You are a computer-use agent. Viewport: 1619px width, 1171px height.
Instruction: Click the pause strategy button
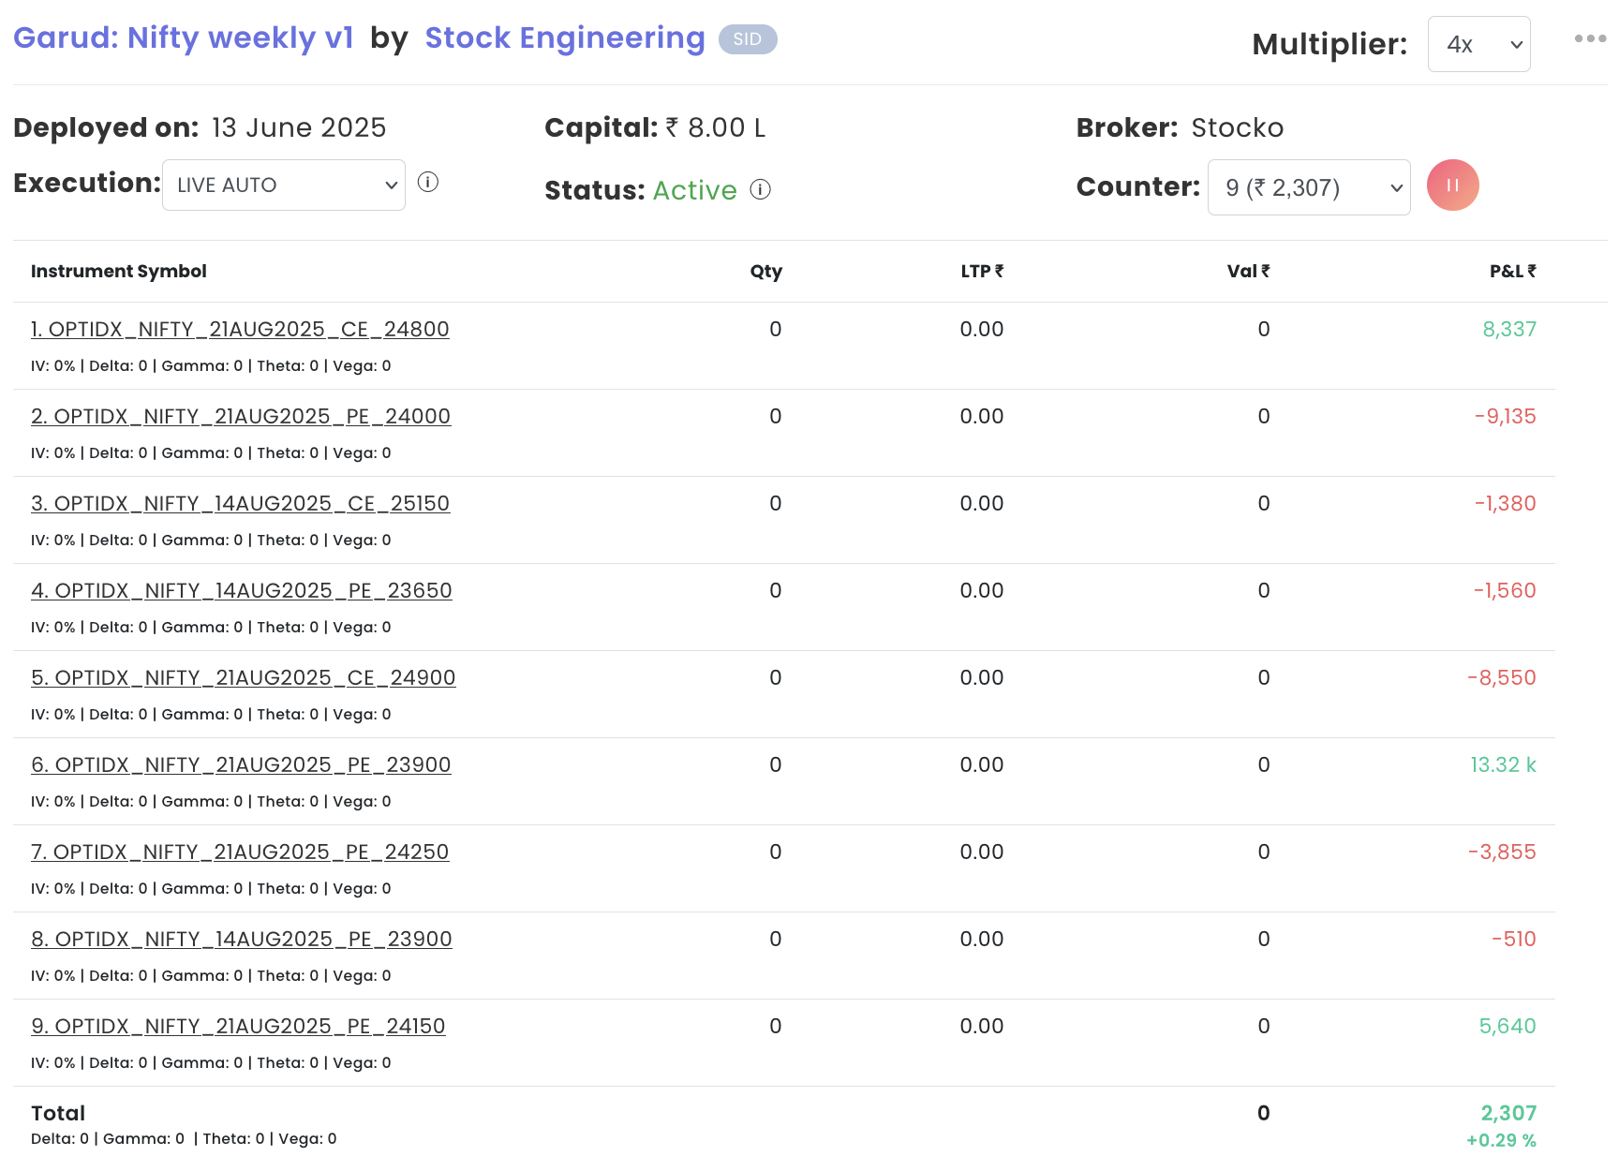(1452, 185)
